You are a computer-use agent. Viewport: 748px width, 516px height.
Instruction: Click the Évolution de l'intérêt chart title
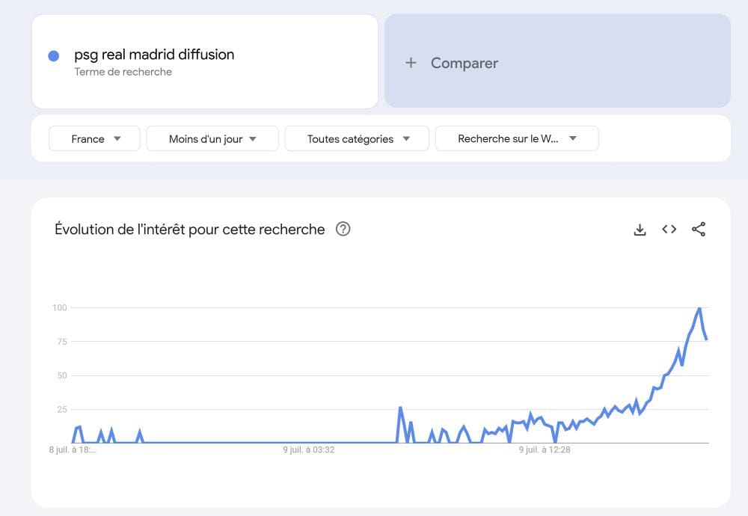coord(190,230)
